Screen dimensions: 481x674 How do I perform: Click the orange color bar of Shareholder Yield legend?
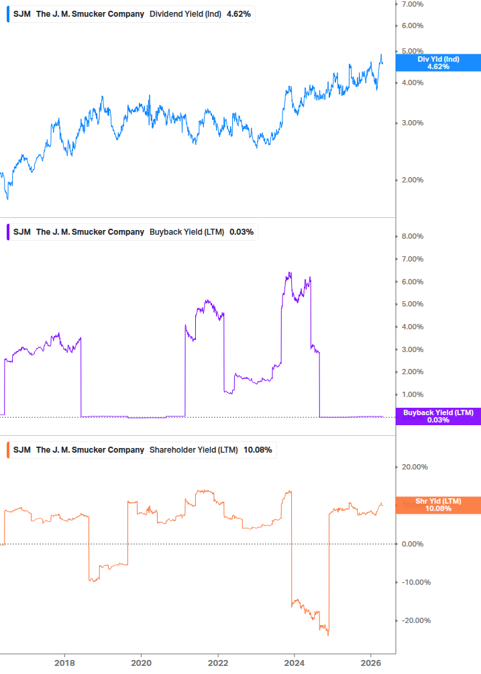[8, 450]
